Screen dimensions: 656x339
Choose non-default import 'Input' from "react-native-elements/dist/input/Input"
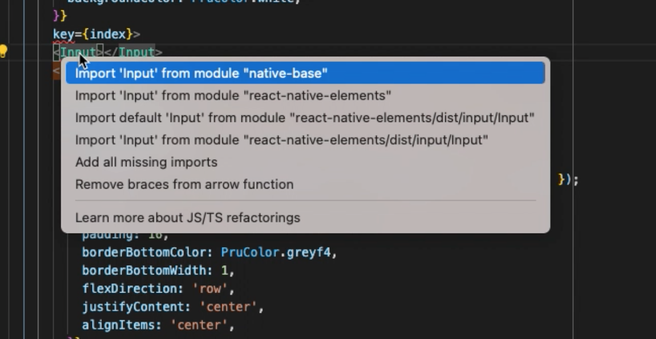[306, 139]
